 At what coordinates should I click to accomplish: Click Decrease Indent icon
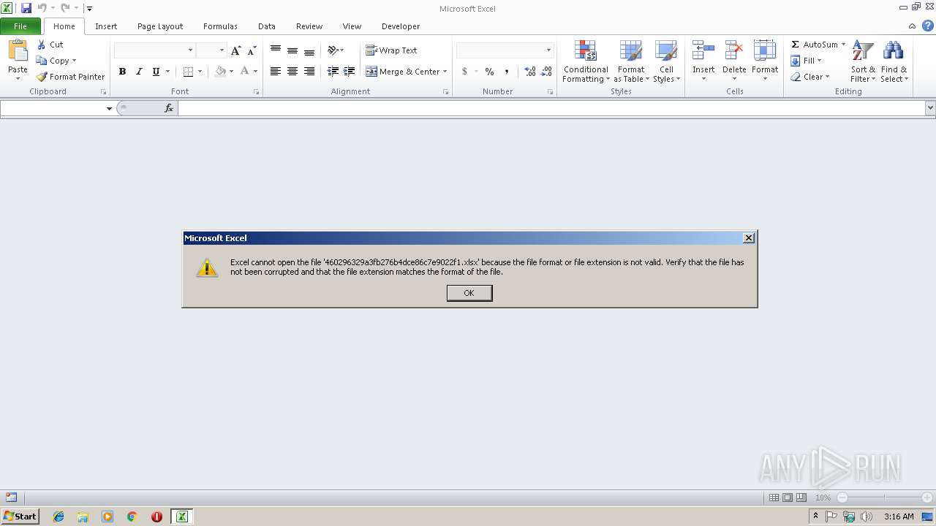pyautogui.click(x=333, y=72)
